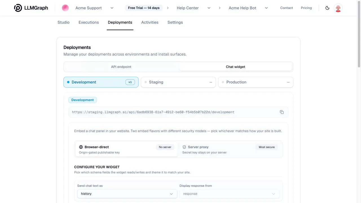
Task: Click 'Origin-gated publishable key' text
Action: point(99,153)
